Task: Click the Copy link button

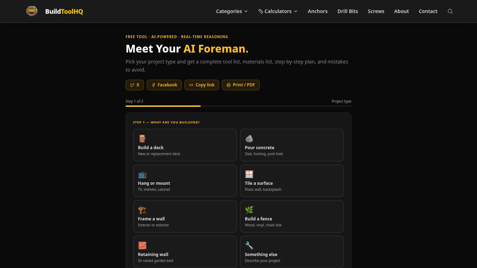Action: (x=202, y=85)
